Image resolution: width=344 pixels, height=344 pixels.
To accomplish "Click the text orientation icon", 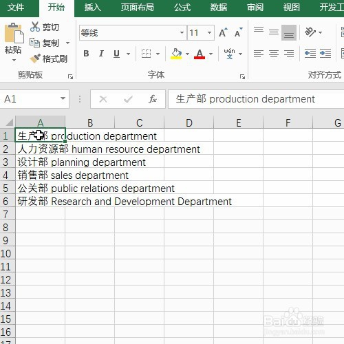I will coord(310,32).
